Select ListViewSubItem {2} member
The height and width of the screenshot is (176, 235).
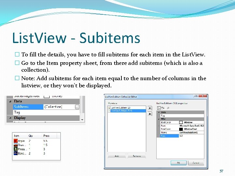click(x=127, y=108)
